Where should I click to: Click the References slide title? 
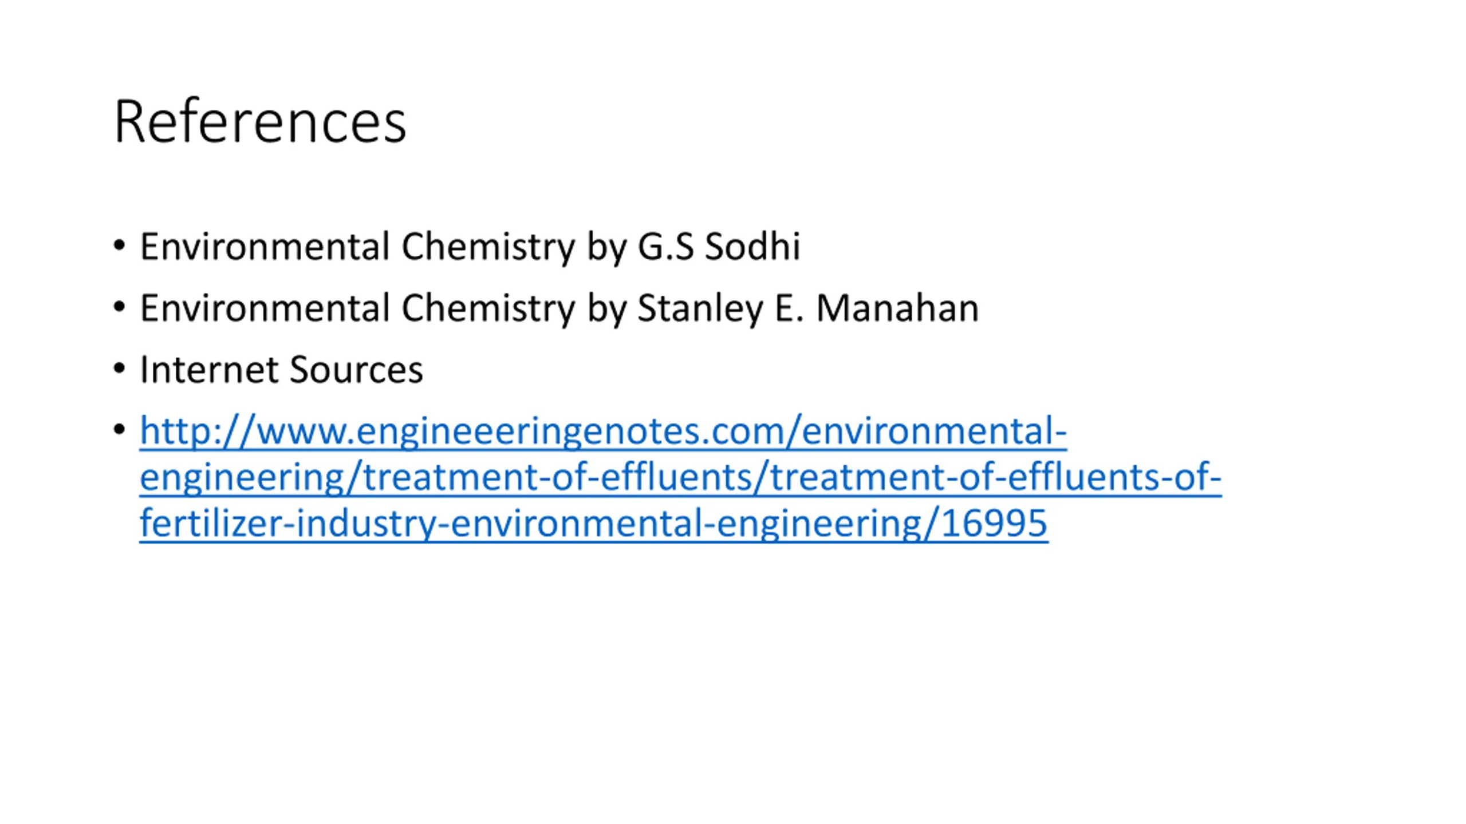pos(260,121)
